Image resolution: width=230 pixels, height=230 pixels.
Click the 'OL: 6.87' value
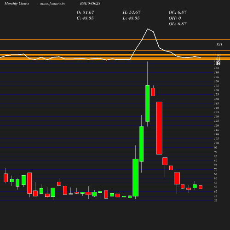tap(178, 24)
